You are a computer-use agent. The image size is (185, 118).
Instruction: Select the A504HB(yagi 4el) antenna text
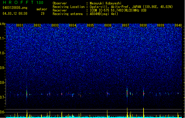click(104, 14)
